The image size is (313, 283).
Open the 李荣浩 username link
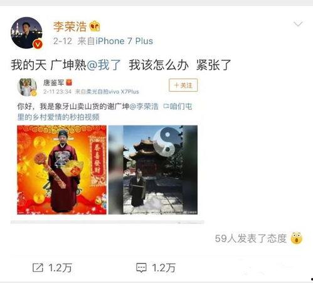point(70,26)
